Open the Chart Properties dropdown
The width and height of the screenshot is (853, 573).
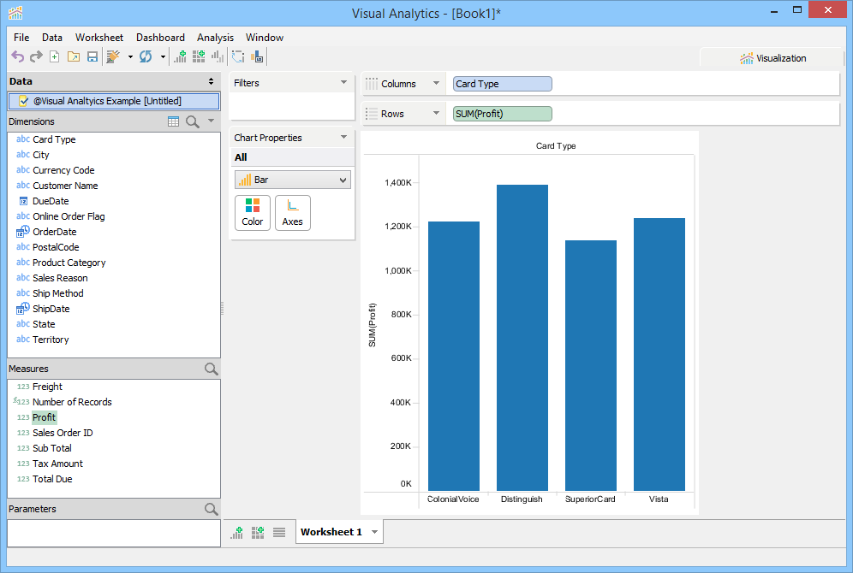(x=343, y=138)
